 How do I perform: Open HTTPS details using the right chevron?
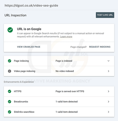(109, 91)
